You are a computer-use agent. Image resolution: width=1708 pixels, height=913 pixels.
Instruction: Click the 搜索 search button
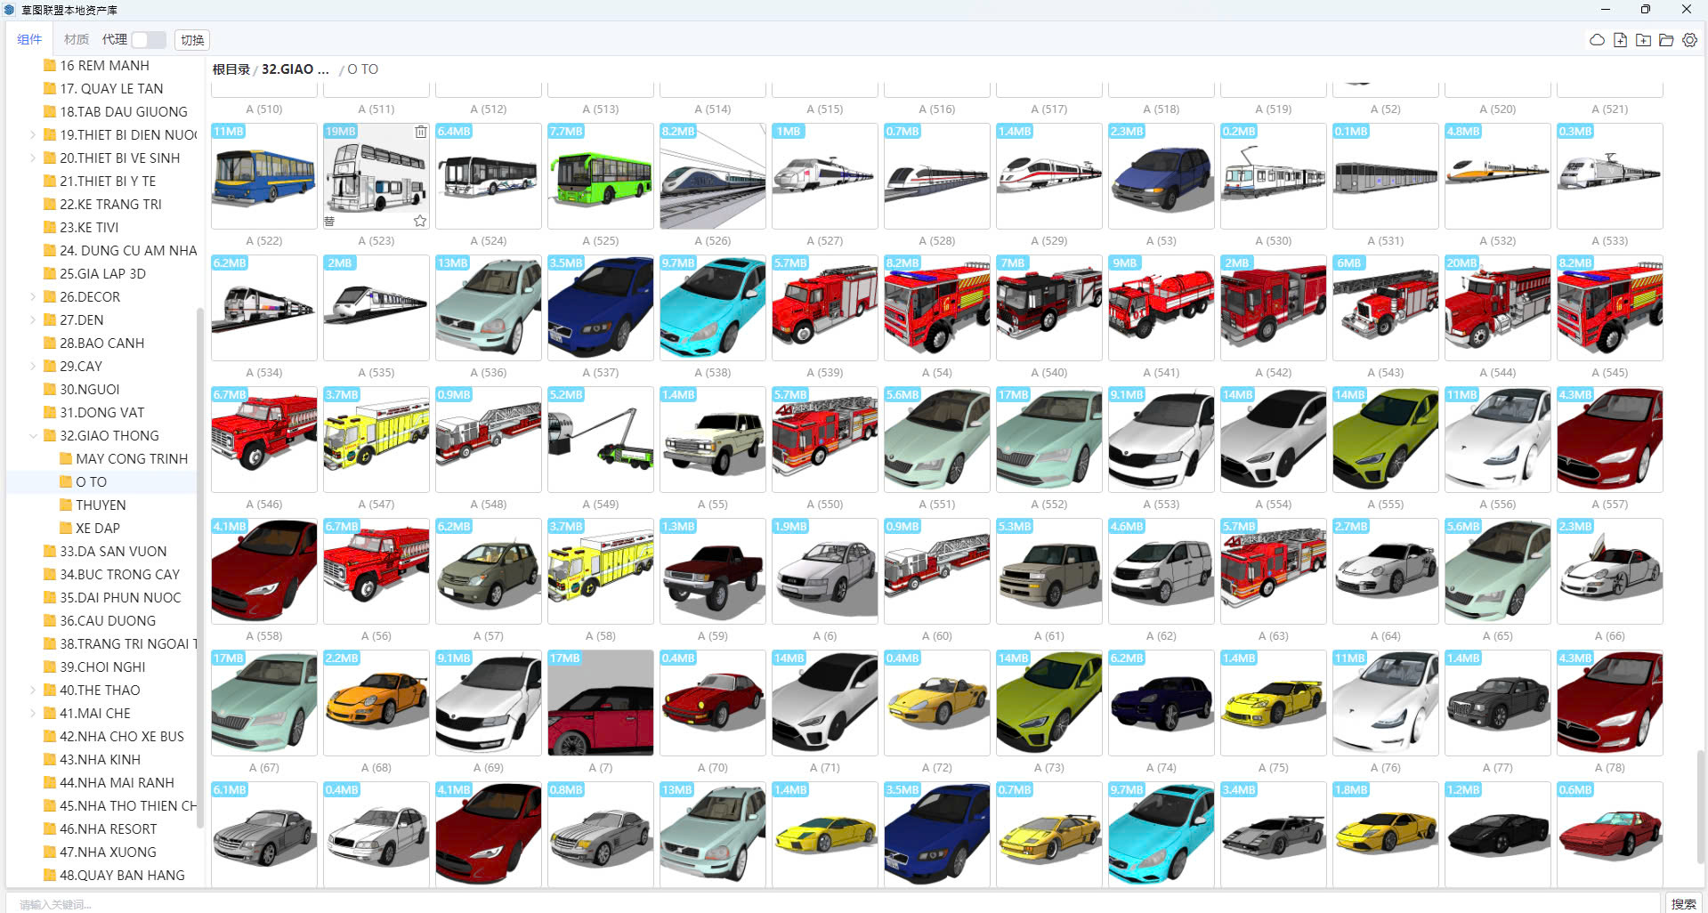tap(1683, 903)
